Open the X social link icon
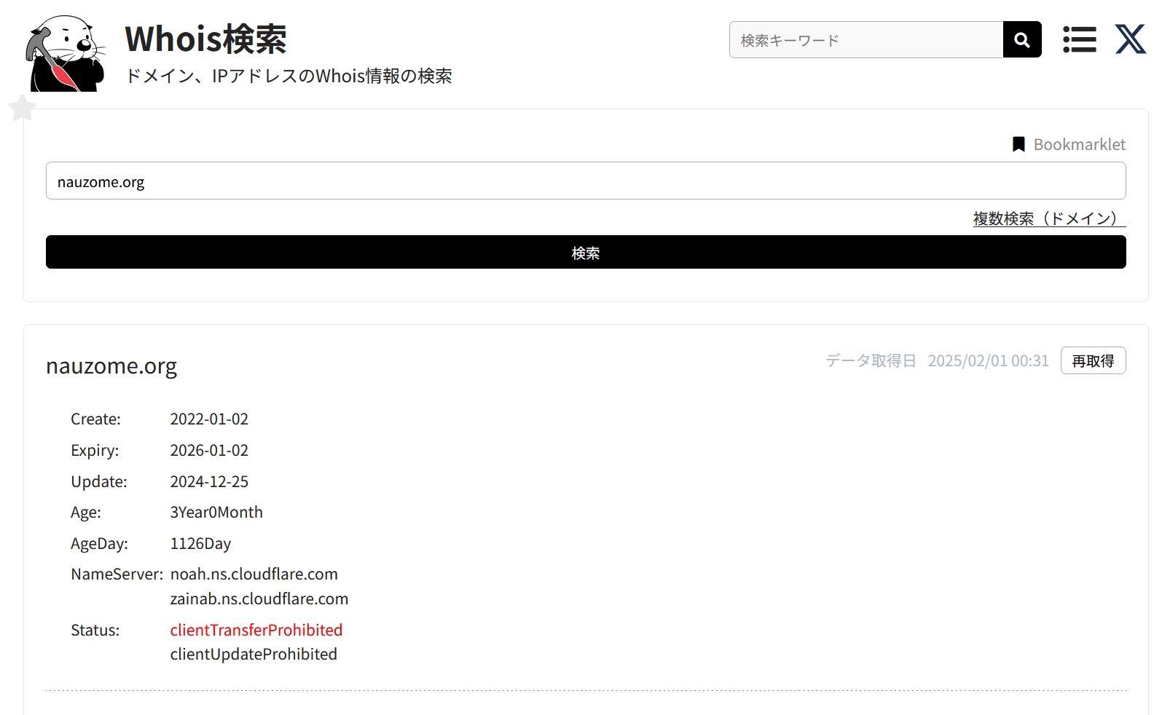The image size is (1170, 715). 1130,39
